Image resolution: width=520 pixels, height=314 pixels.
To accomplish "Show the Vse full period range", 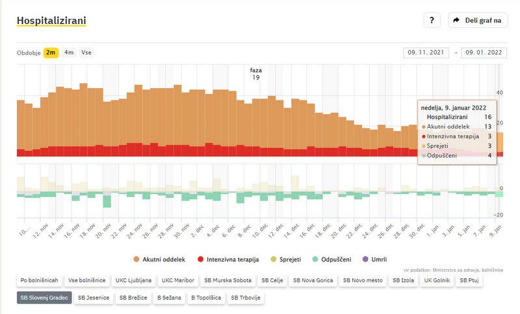I will (x=86, y=53).
